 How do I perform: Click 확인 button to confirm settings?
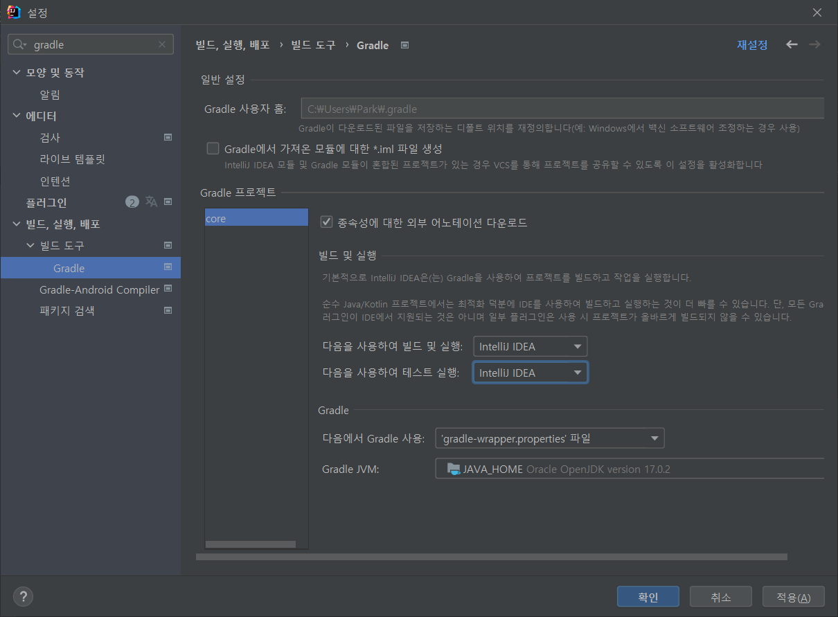click(648, 597)
